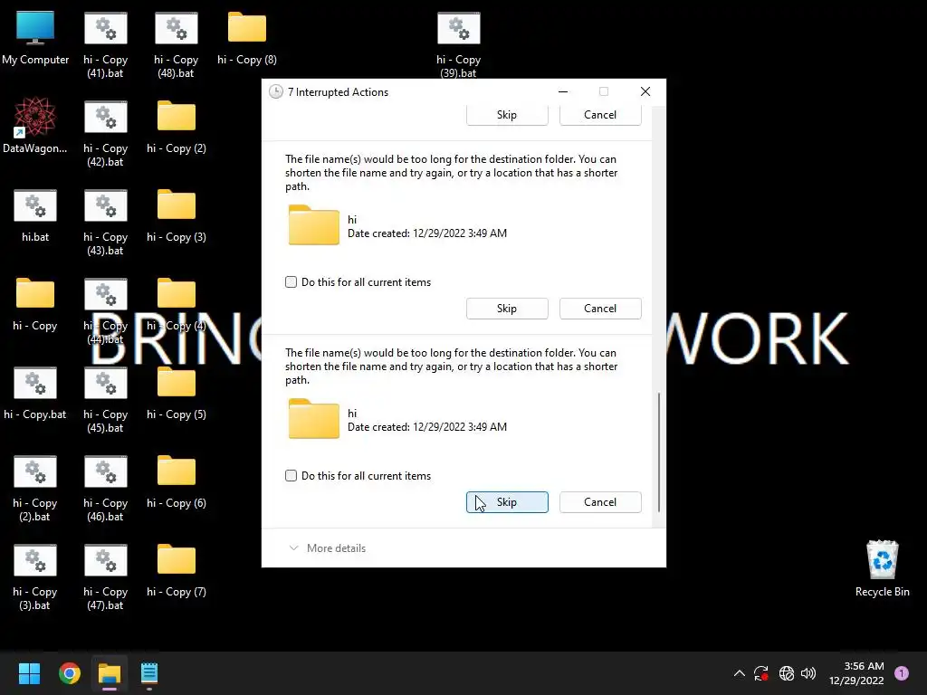Click the bottom Cancel button
927x695 pixels.
601,502
